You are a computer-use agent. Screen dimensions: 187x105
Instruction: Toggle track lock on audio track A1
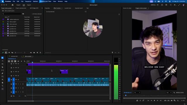point(11,84)
